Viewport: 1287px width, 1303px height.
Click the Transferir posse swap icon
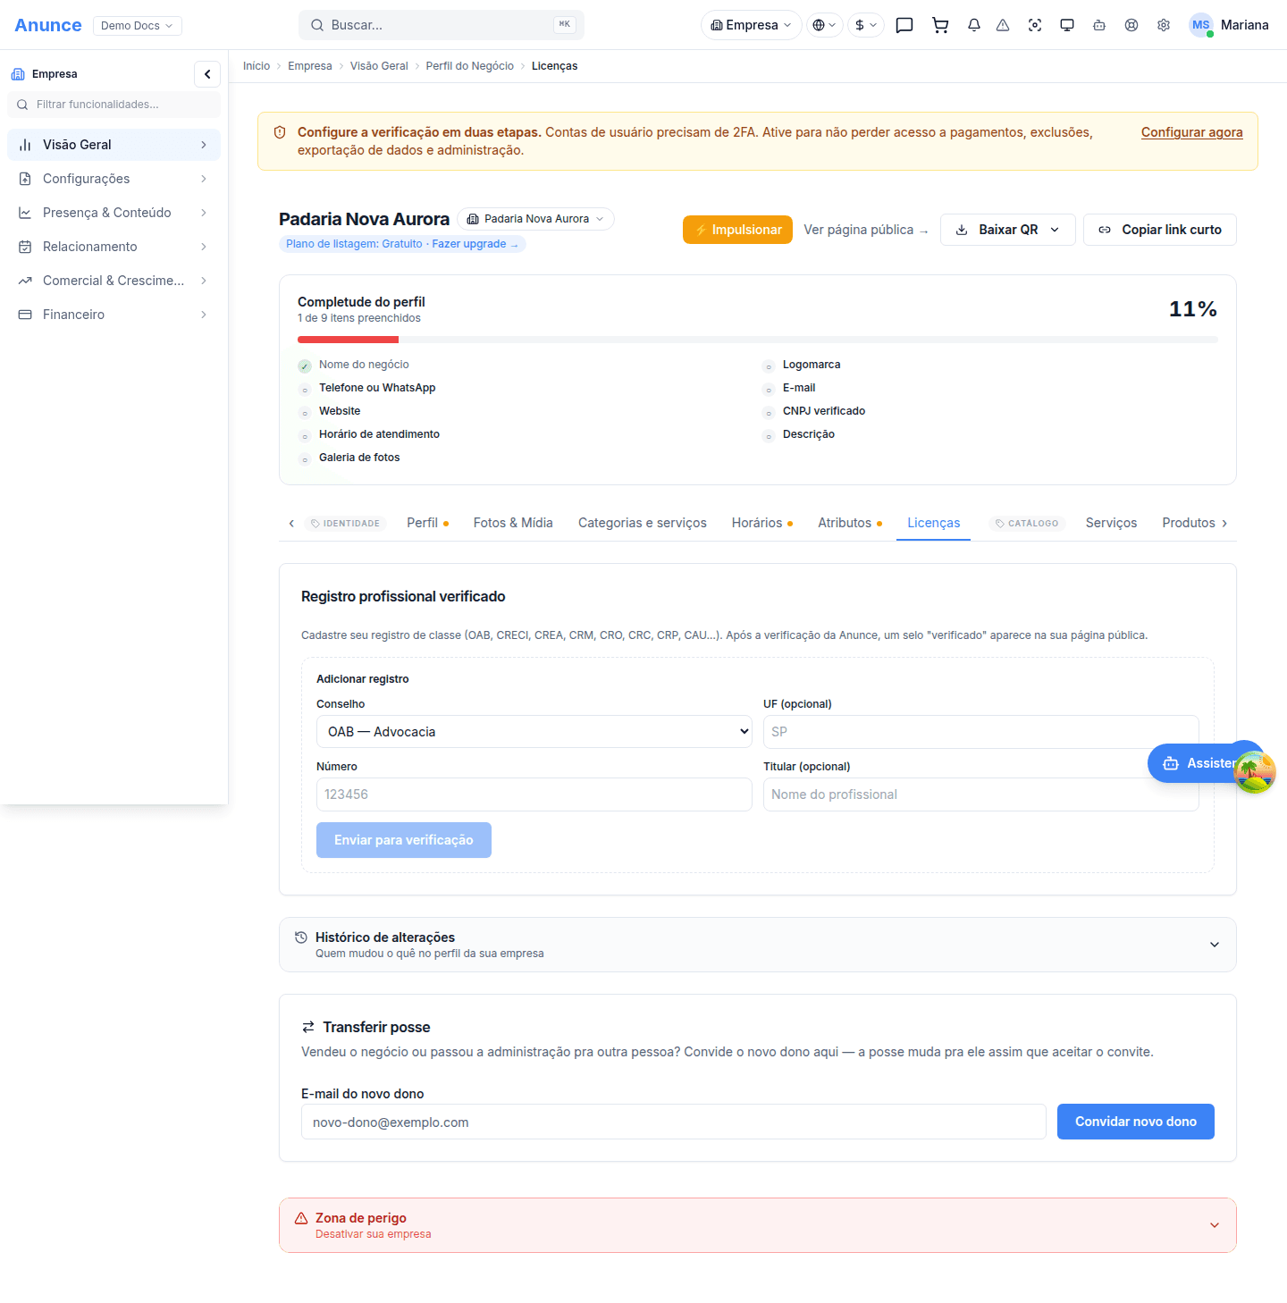tap(308, 1027)
